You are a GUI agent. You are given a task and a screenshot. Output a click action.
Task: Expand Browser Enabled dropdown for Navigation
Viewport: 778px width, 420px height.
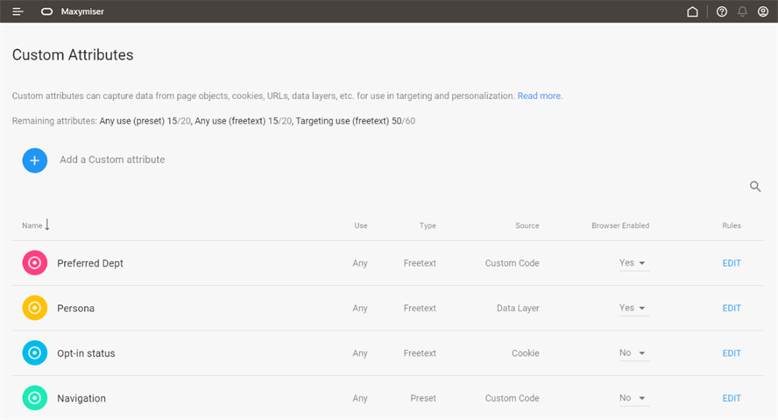[x=633, y=398]
